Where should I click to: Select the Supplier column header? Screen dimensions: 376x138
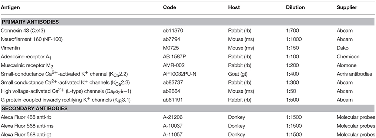(347, 7)
